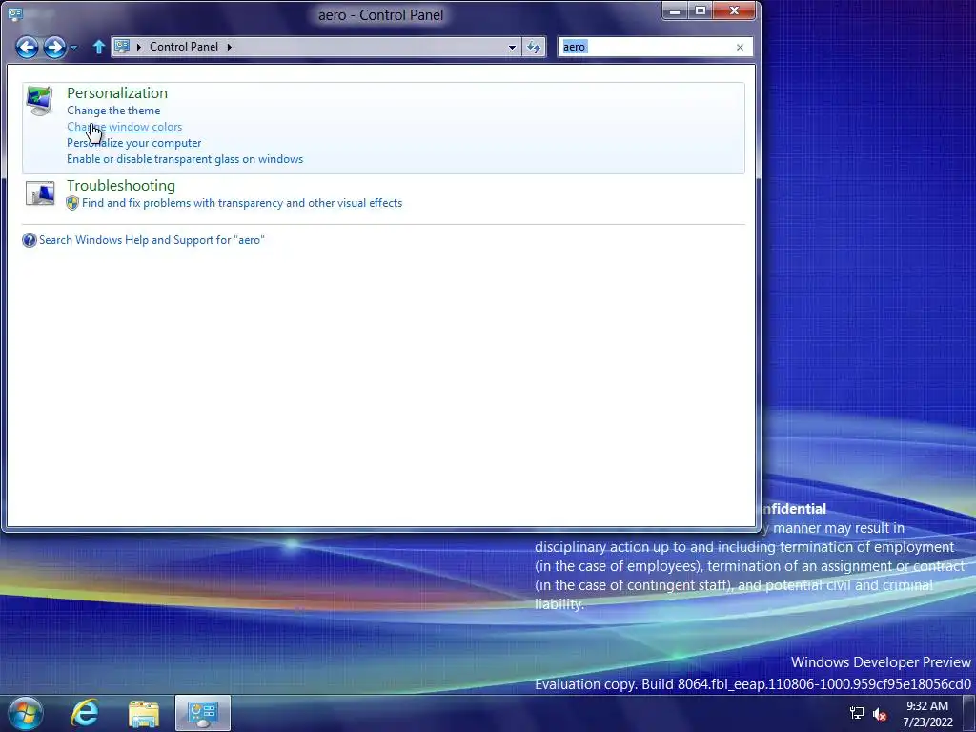Open Find and fix problems with transparency link
The width and height of the screenshot is (976, 732).
(x=242, y=203)
